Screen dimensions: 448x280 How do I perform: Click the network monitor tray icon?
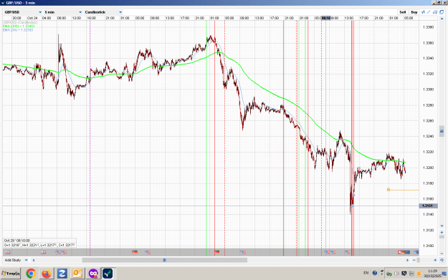tap(404, 274)
